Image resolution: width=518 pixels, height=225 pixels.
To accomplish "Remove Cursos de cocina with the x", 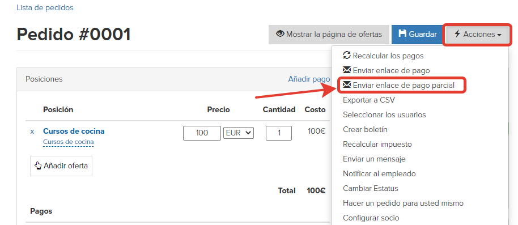I will coord(32,131).
